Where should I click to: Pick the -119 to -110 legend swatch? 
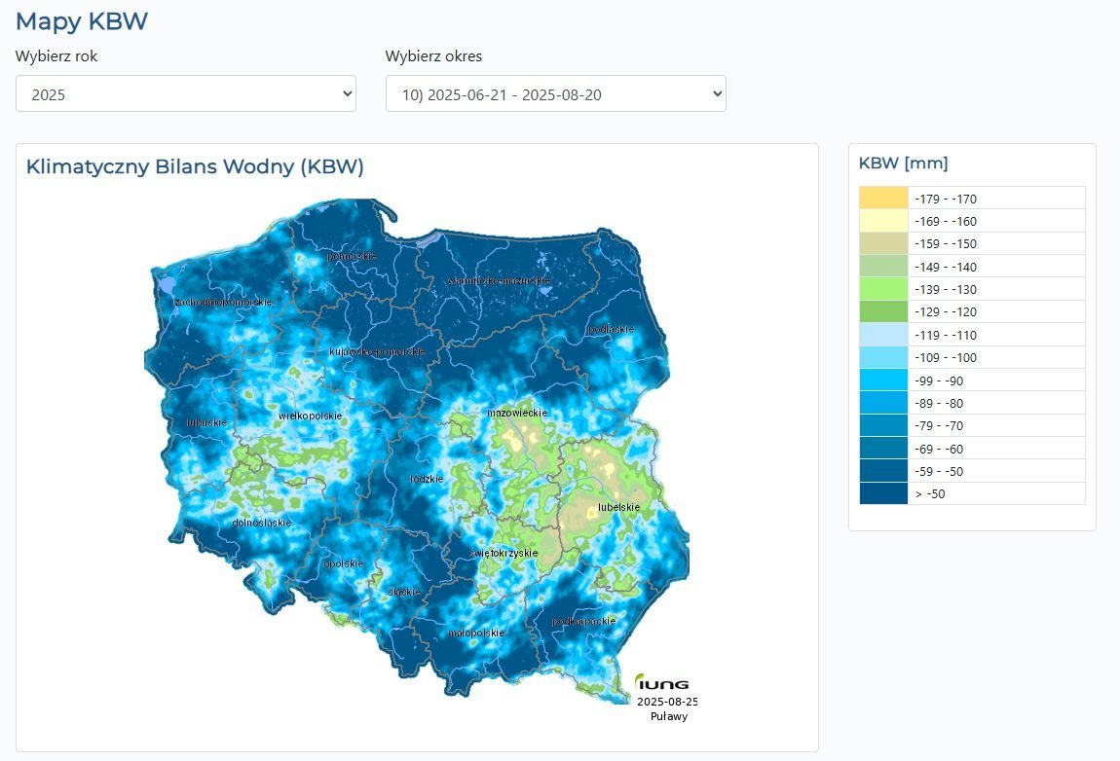(x=883, y=335)
